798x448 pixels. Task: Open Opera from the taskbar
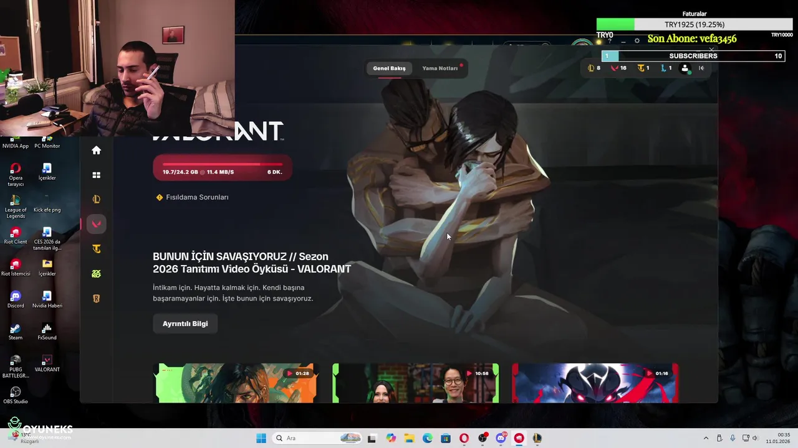tap(464, 438)
